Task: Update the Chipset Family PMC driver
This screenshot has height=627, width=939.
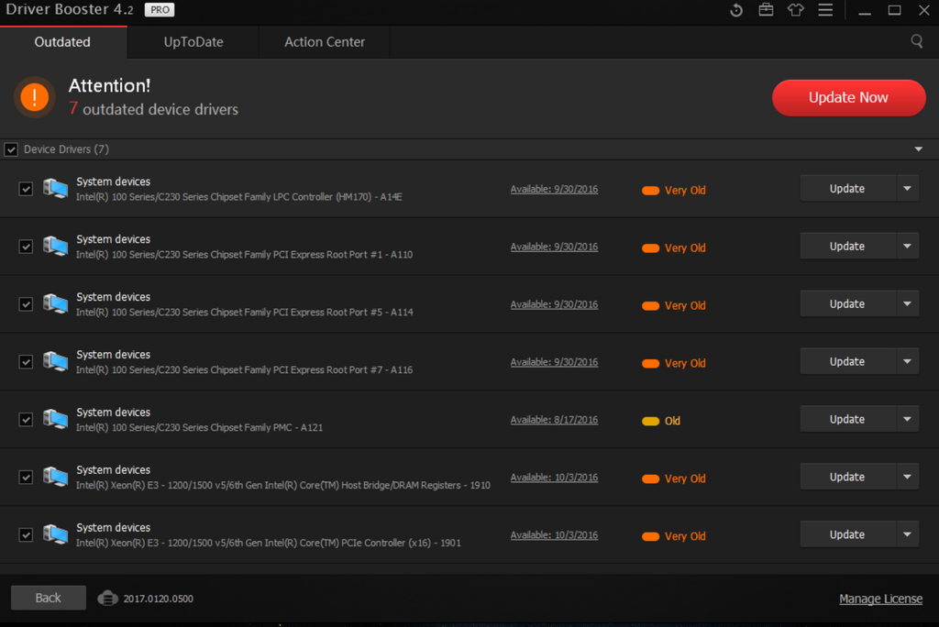Action: (x=847, y=419)
